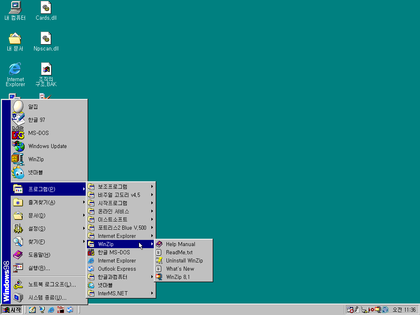
Task: Choose 노트북 로그오프(L)... entry
Action: [49, 285]
